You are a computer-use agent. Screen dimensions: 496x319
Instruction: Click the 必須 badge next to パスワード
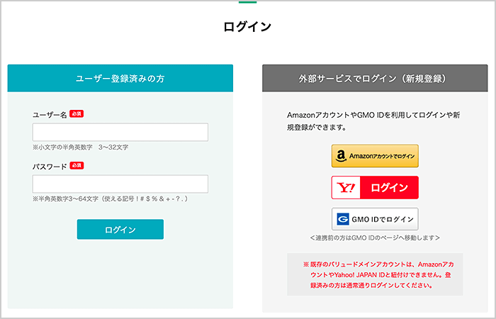77,166
